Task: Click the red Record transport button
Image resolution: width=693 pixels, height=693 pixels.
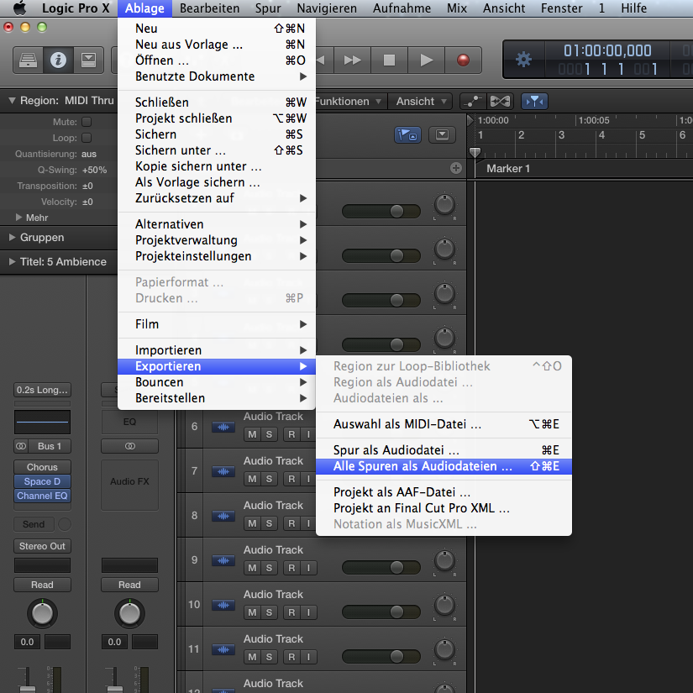Action: [463, 60]
